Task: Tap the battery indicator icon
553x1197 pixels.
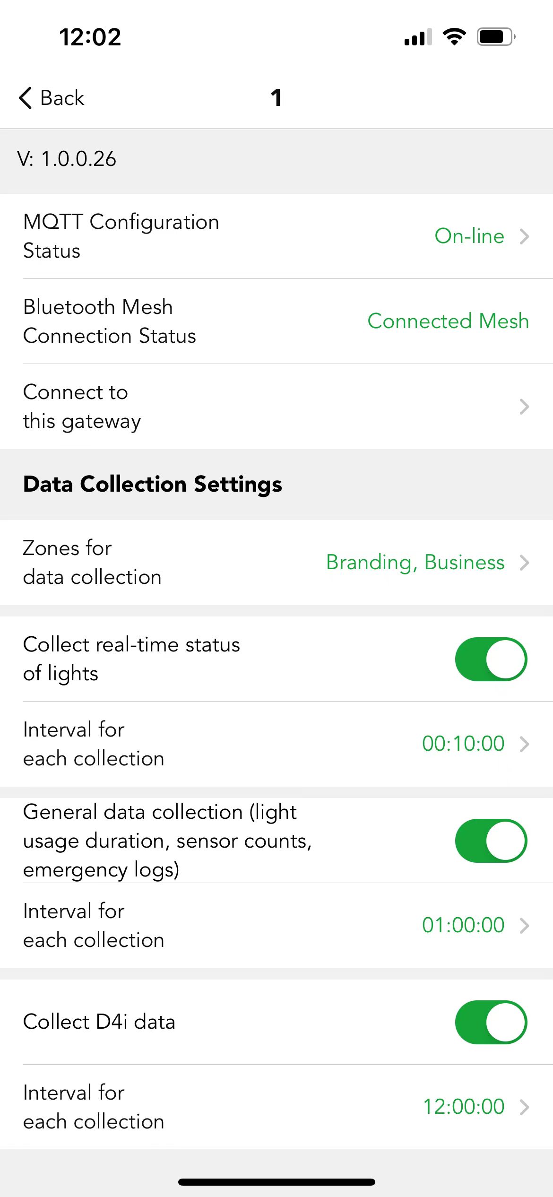Action: click(x=496, y=36)
